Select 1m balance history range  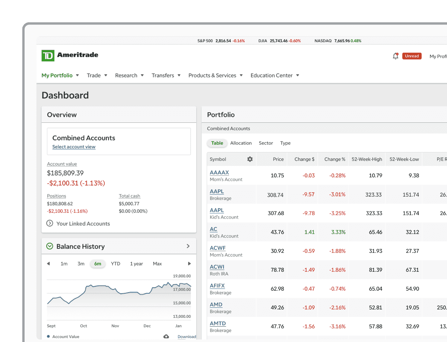click(x=64, y=264)
